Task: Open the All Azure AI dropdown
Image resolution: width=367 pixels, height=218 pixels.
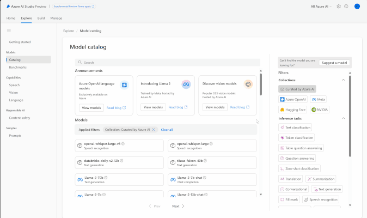Action: pyautogui.click(x=321, y=7)
